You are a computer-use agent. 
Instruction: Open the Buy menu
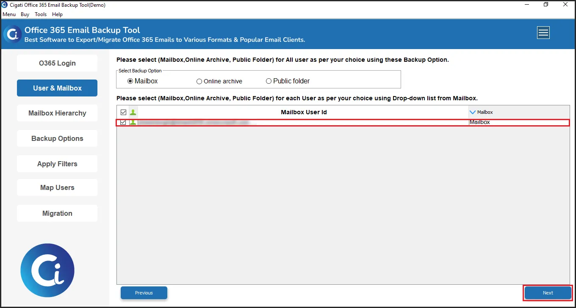[x=25, y=14]
